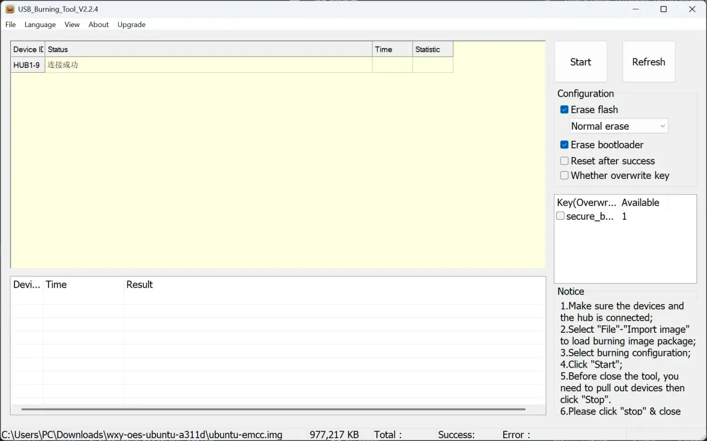This screenshot has height=441, width=707.
Task: Click the Error counter in status bar
Action: point(516,435)
